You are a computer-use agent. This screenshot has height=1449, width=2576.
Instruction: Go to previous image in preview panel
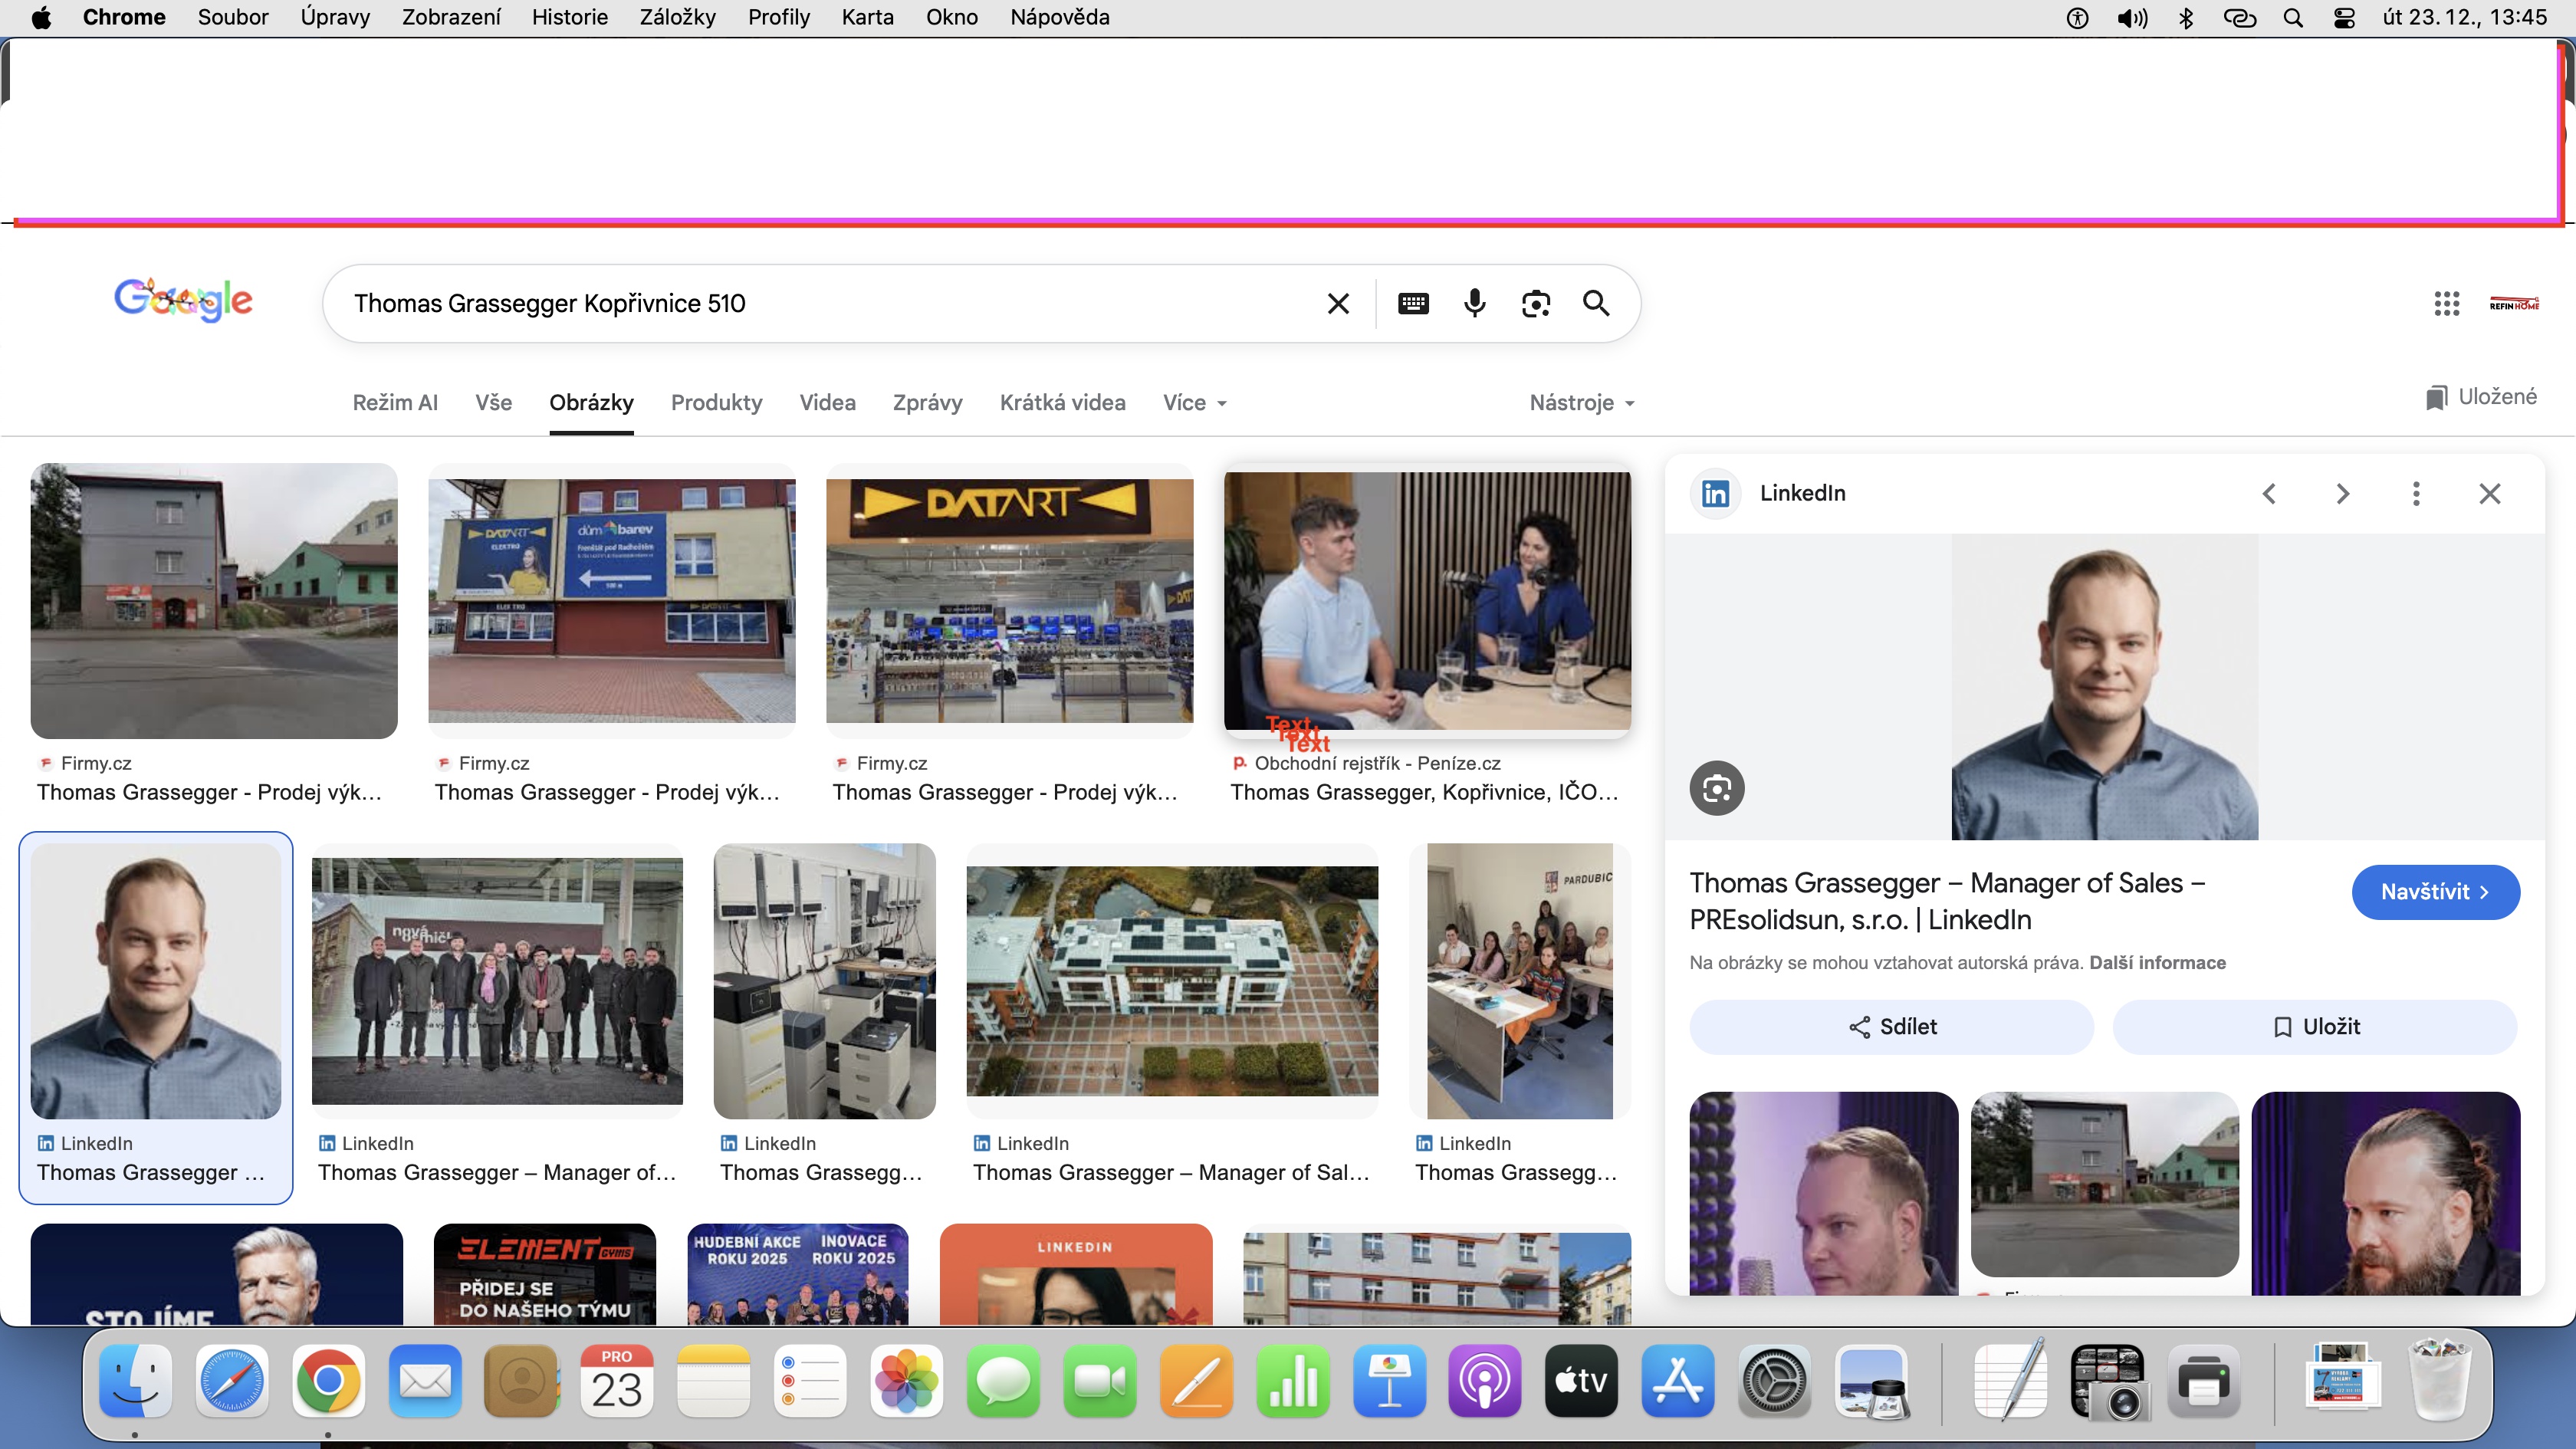pyautogui.click(x=2269, y=493)
